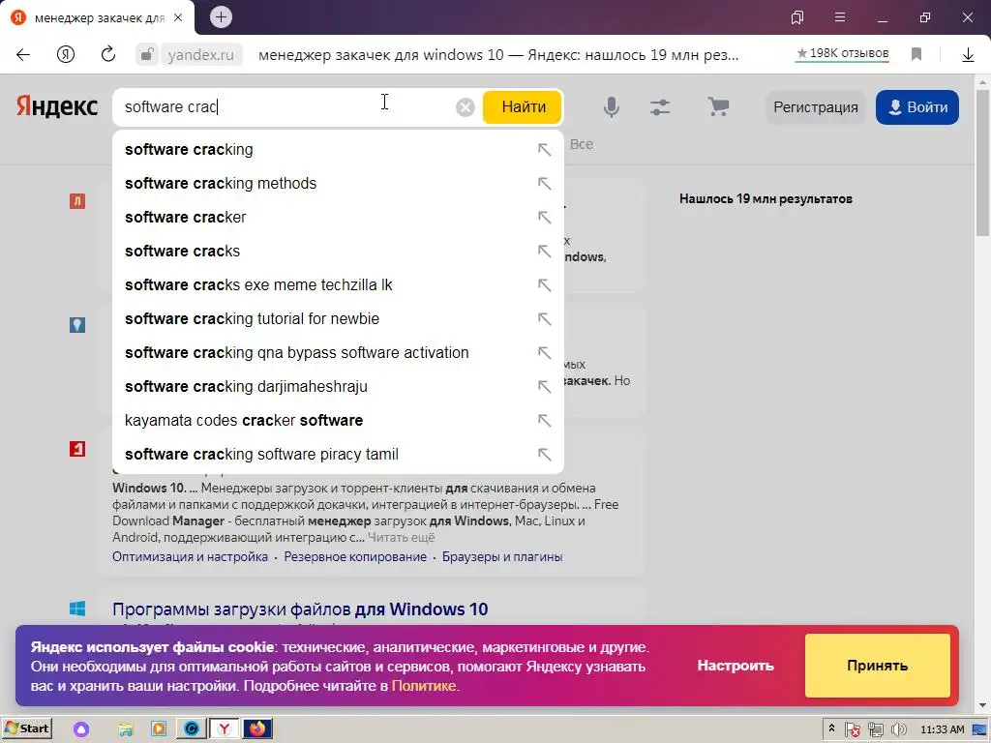Click the Найти search button

point(523,106)
